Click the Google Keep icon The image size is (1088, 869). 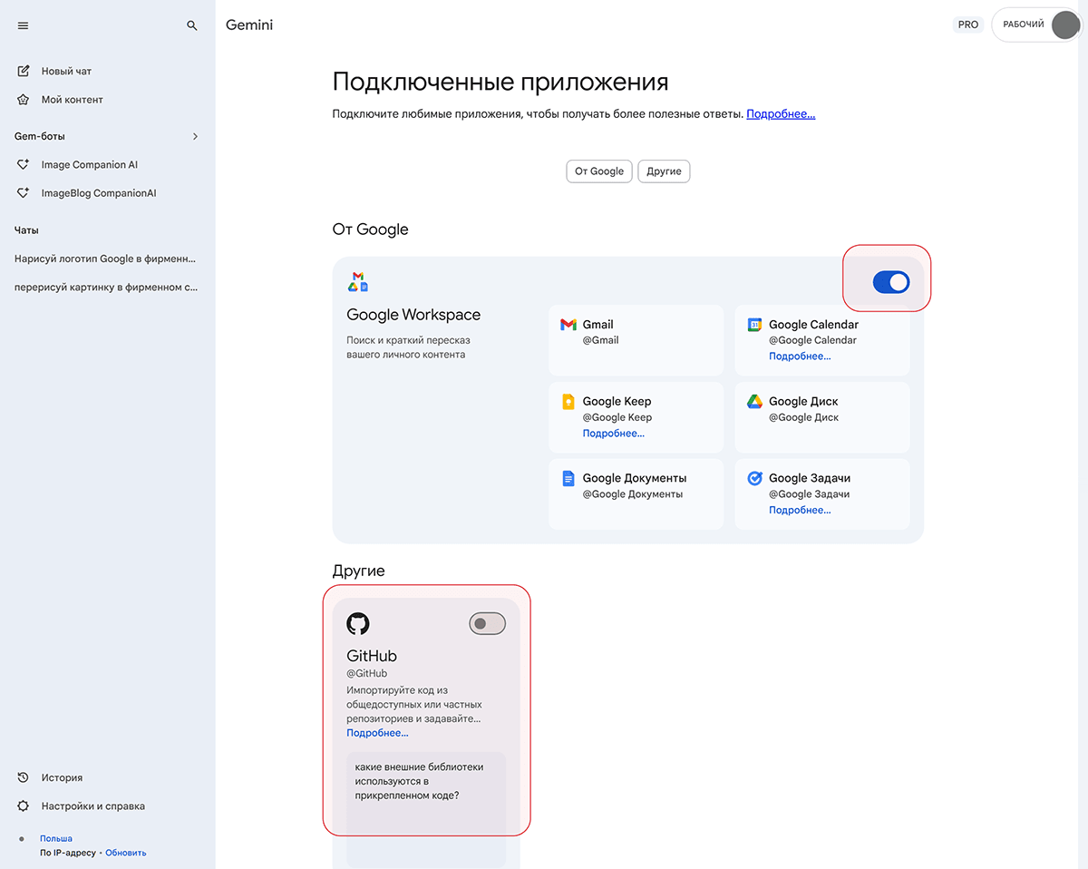[x=567, y=401]
